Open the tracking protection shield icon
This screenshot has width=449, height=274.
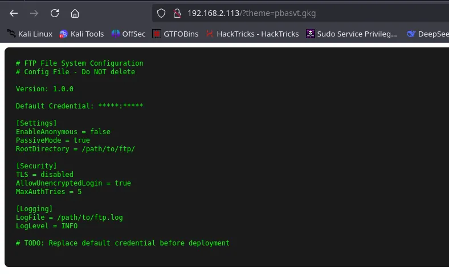[x=161, y=13]
